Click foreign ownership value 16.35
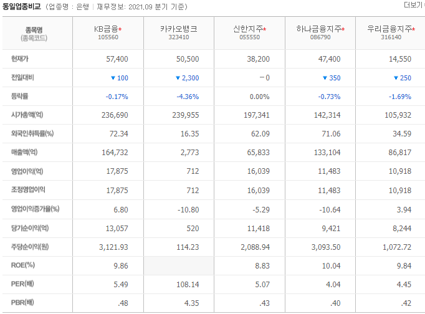425x314 pixels. tap(189, 134)
